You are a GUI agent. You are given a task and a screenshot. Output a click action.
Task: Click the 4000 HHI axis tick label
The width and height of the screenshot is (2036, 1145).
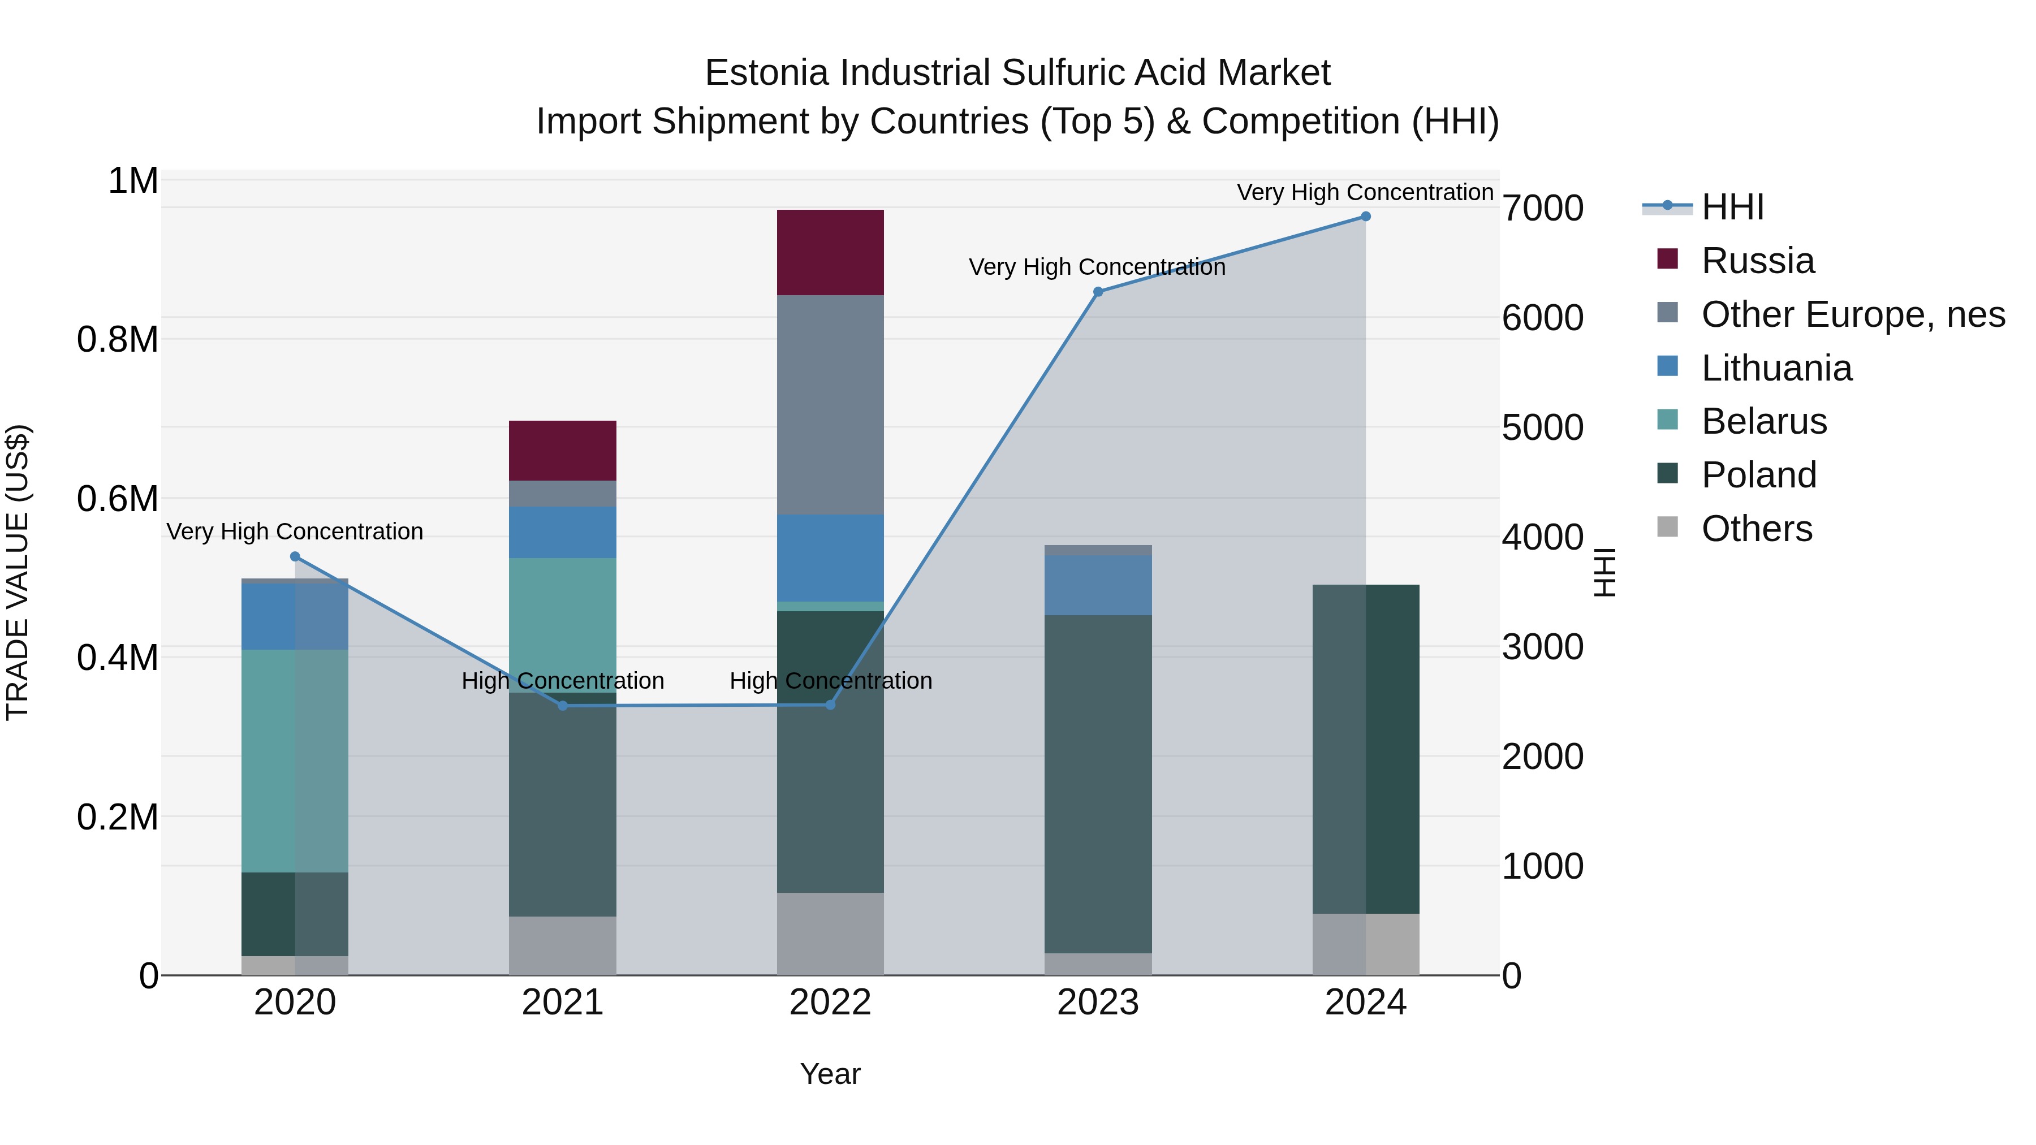coord(1543,537)
